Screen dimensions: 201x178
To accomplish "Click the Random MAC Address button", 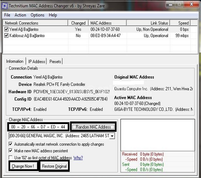I will pos(93,127).
